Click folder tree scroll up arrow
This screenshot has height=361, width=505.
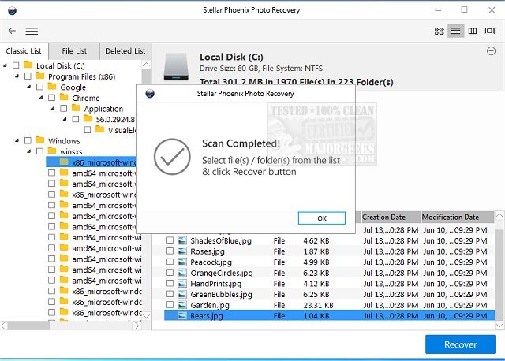click(146, 65)
